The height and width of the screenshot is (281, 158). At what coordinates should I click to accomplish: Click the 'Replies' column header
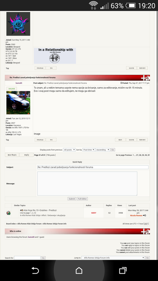109,205
